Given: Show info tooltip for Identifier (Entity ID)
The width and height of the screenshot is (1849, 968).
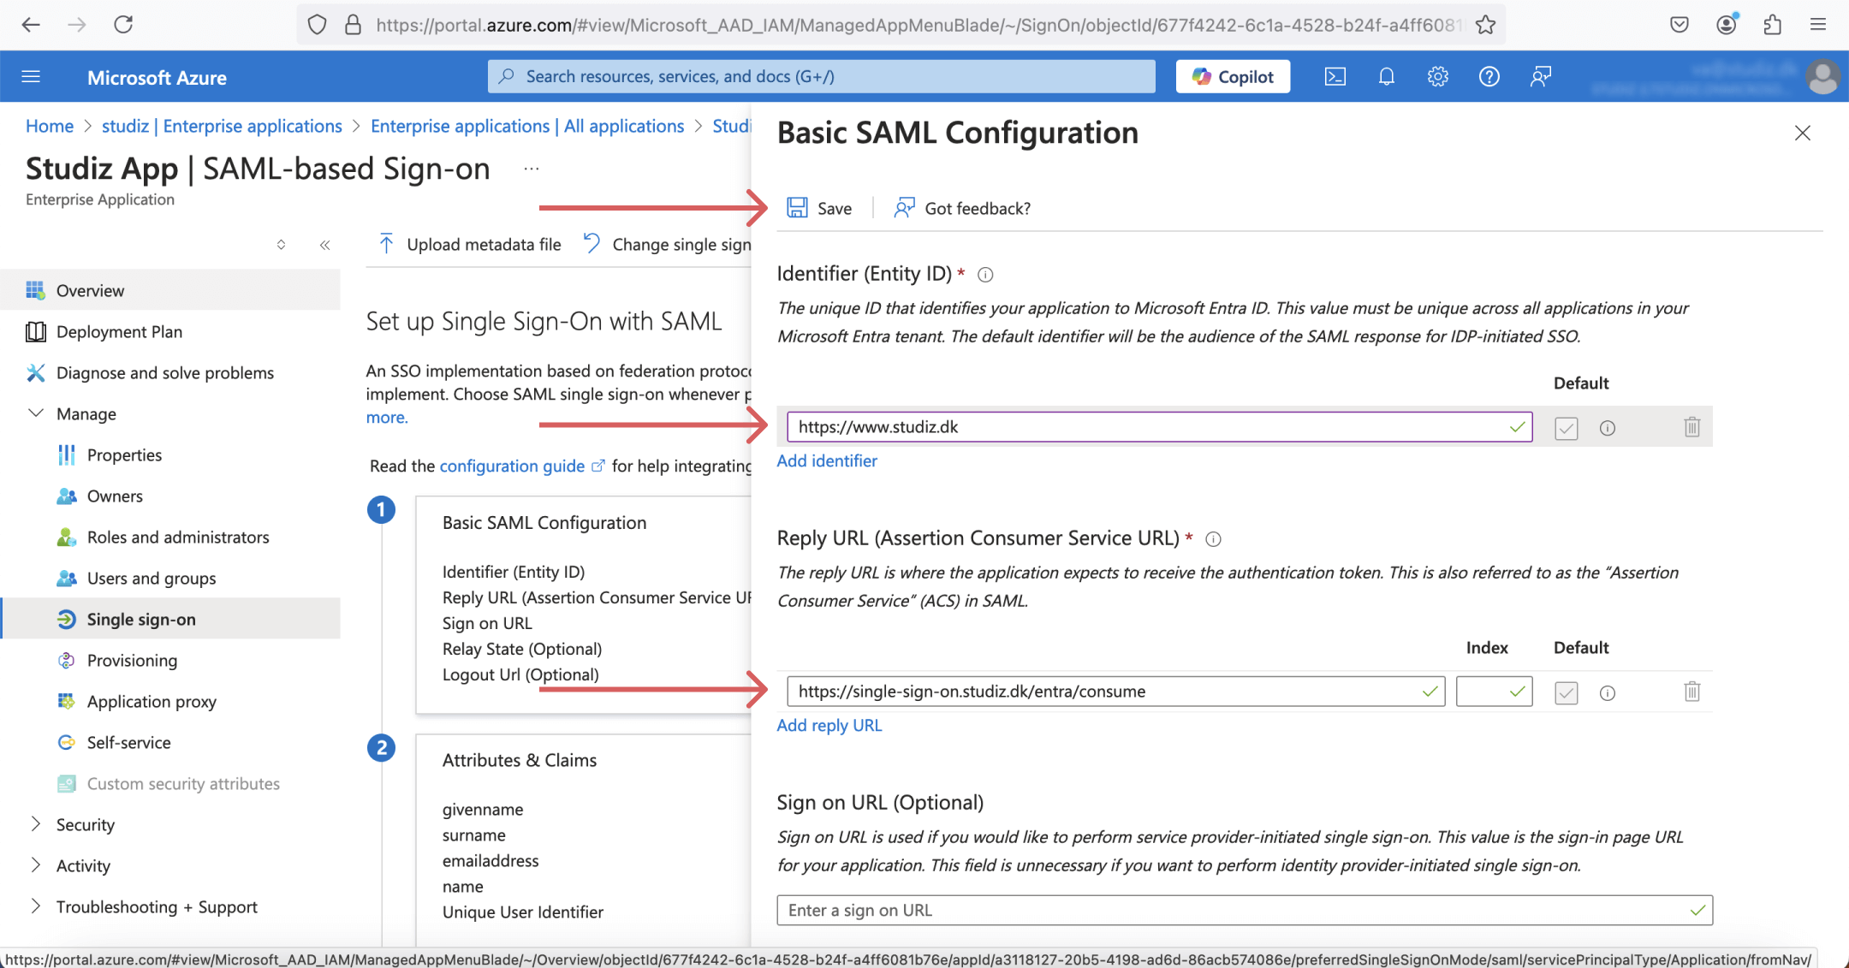Looking at the screenshot, I should pyautogui.click(x=985, y=275).
